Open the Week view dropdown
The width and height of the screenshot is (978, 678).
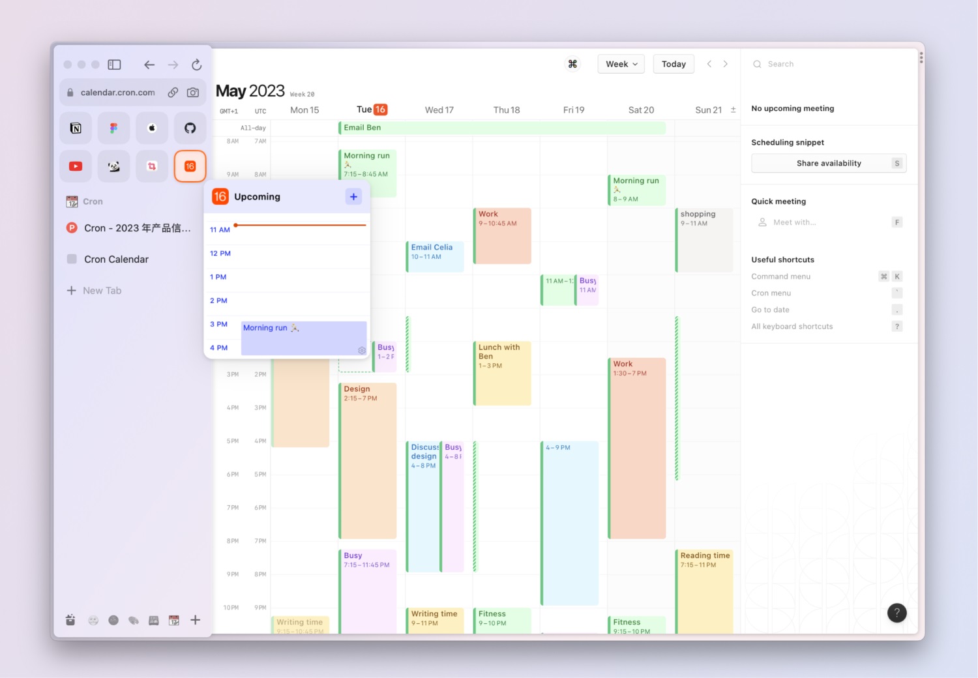point(621,64)
